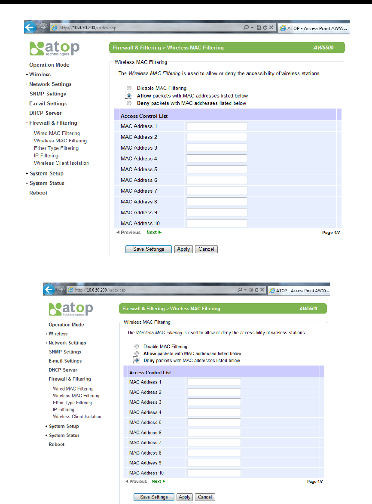Click the refresh icon in the lower browser window
Viewport: 372px width, 504px height.
pyautogui.click(x=256, y=290)
